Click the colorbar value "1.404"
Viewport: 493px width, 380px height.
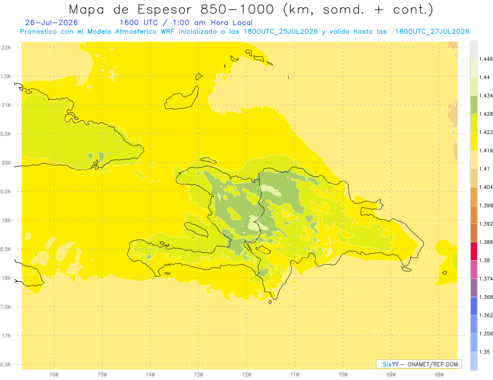click(486, 187)
